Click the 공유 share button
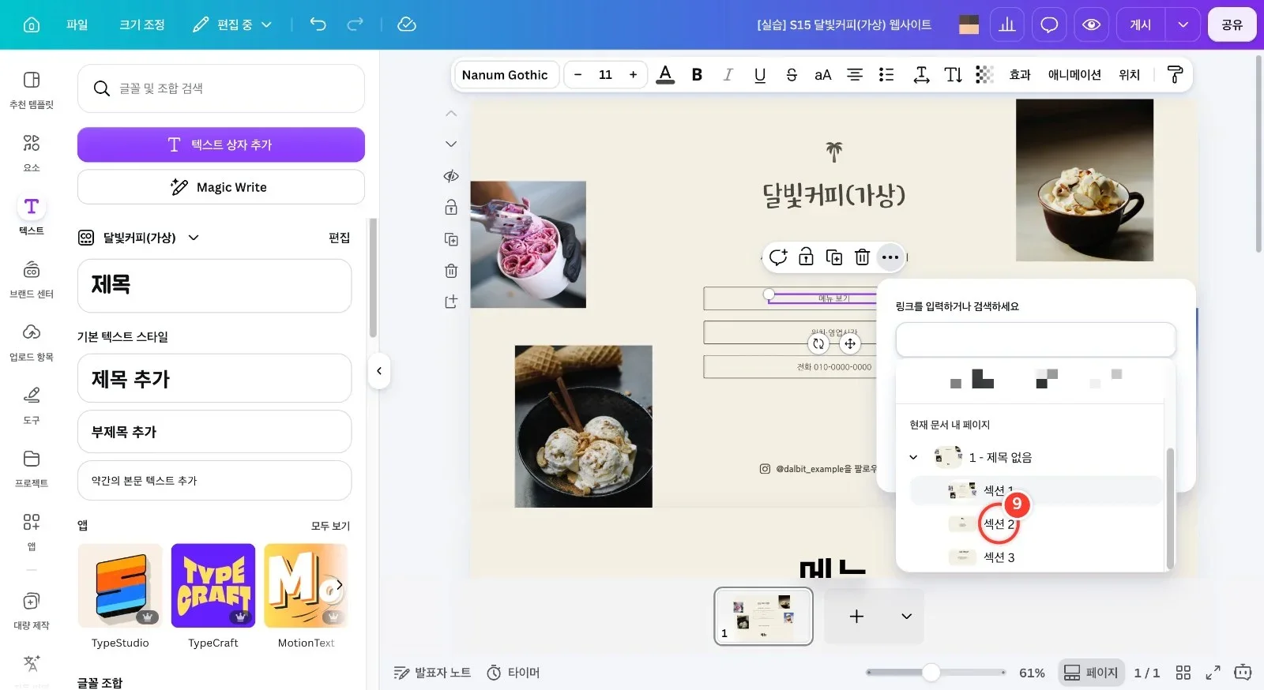The image size is (1264, 690). point(1232,24)
